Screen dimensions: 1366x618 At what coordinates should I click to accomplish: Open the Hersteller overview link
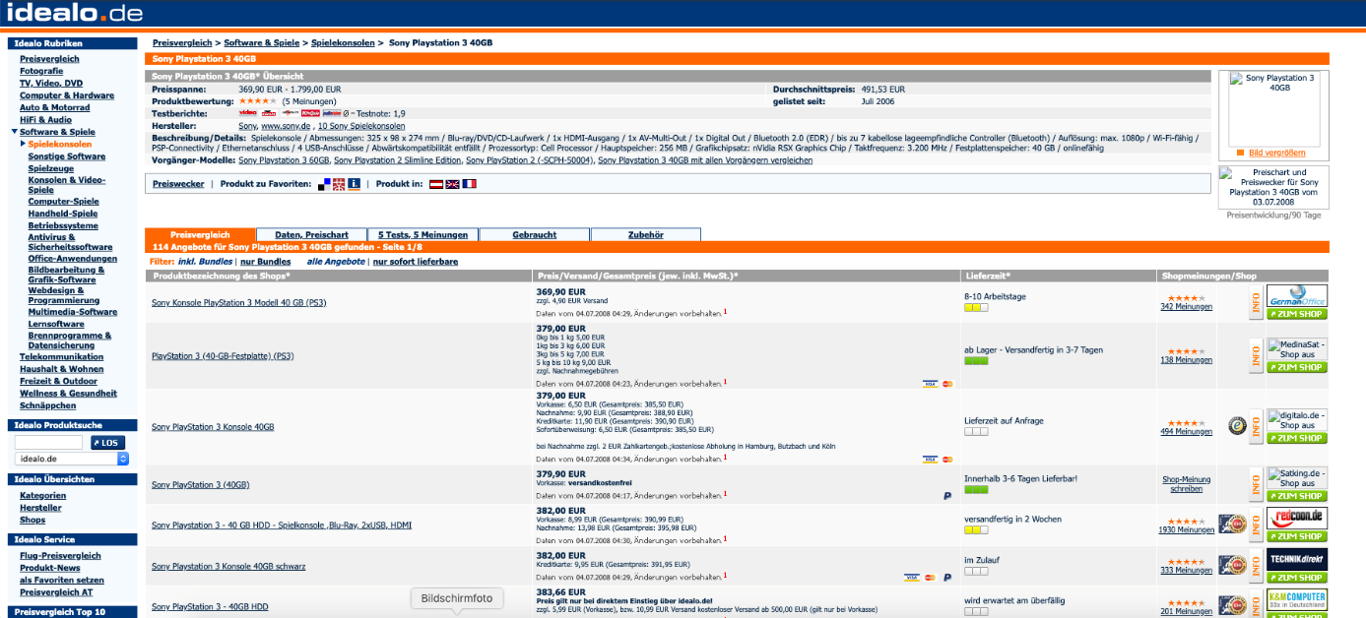(x=40, y=508)
